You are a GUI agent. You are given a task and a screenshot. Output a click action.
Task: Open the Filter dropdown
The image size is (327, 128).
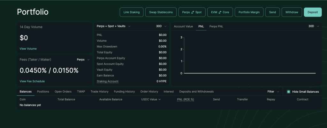[x=273, y=92]
